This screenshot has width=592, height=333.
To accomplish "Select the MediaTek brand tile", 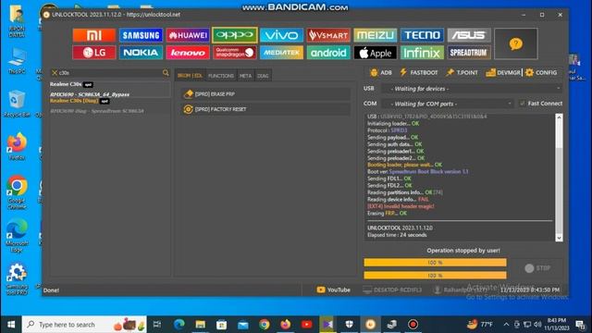I will click(281, 53).
